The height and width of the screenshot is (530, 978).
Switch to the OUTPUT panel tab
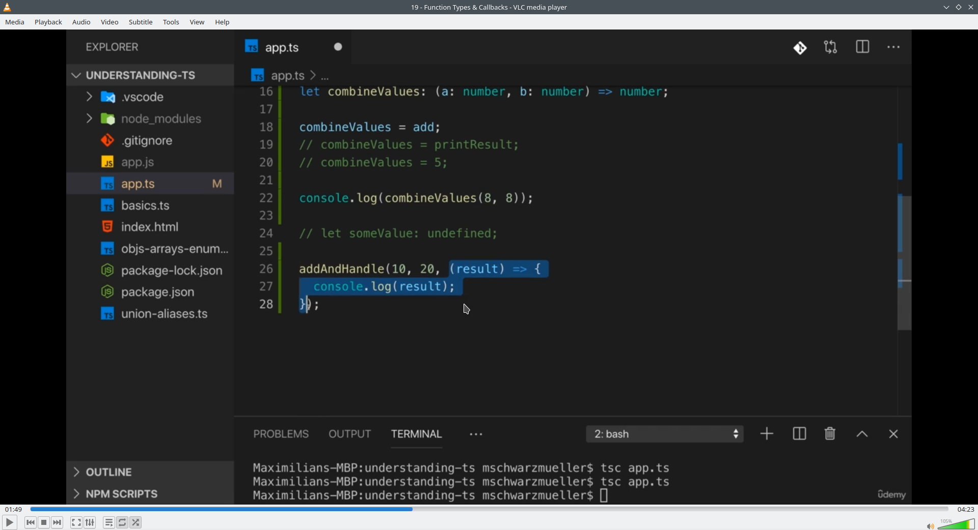click(350, 434)
